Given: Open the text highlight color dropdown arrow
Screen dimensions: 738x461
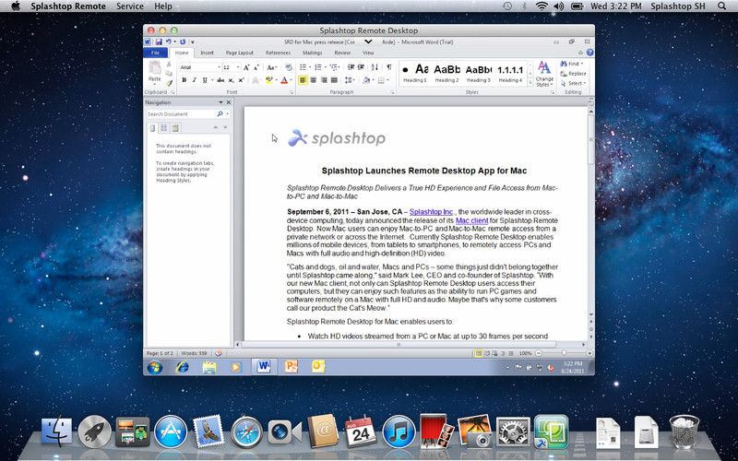Looking at the screenshot, I should pyautogui.click(x=276, y=80).
